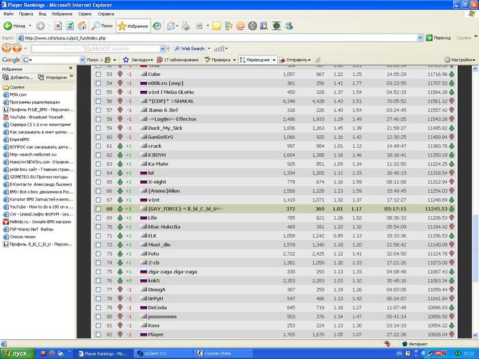
Task: Open the Back button history dropdown
Action: [30, 26]
